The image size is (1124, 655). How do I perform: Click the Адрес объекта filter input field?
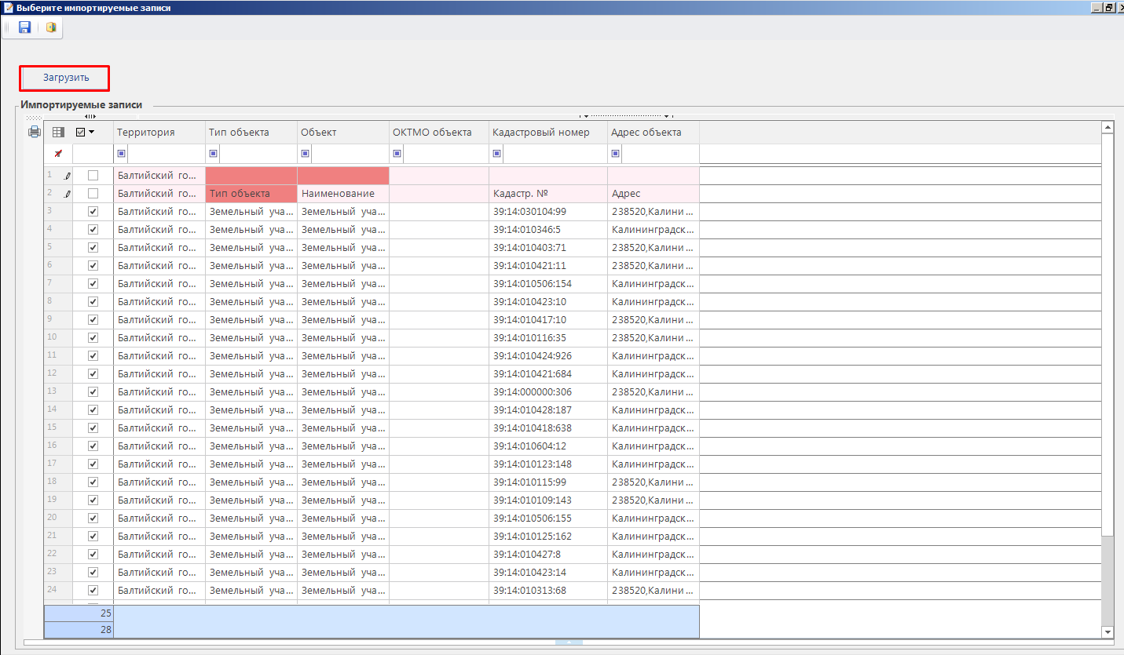[660, 154]
